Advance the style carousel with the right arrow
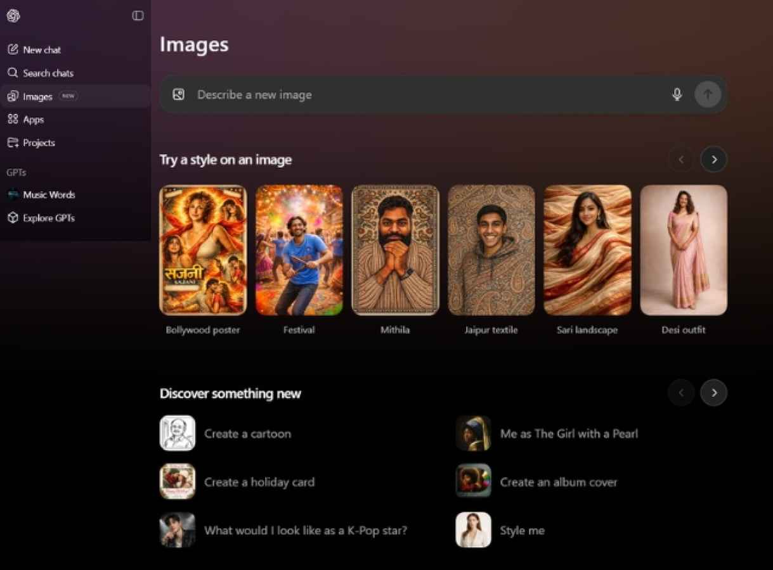773x570 pixels. (713, 159)
